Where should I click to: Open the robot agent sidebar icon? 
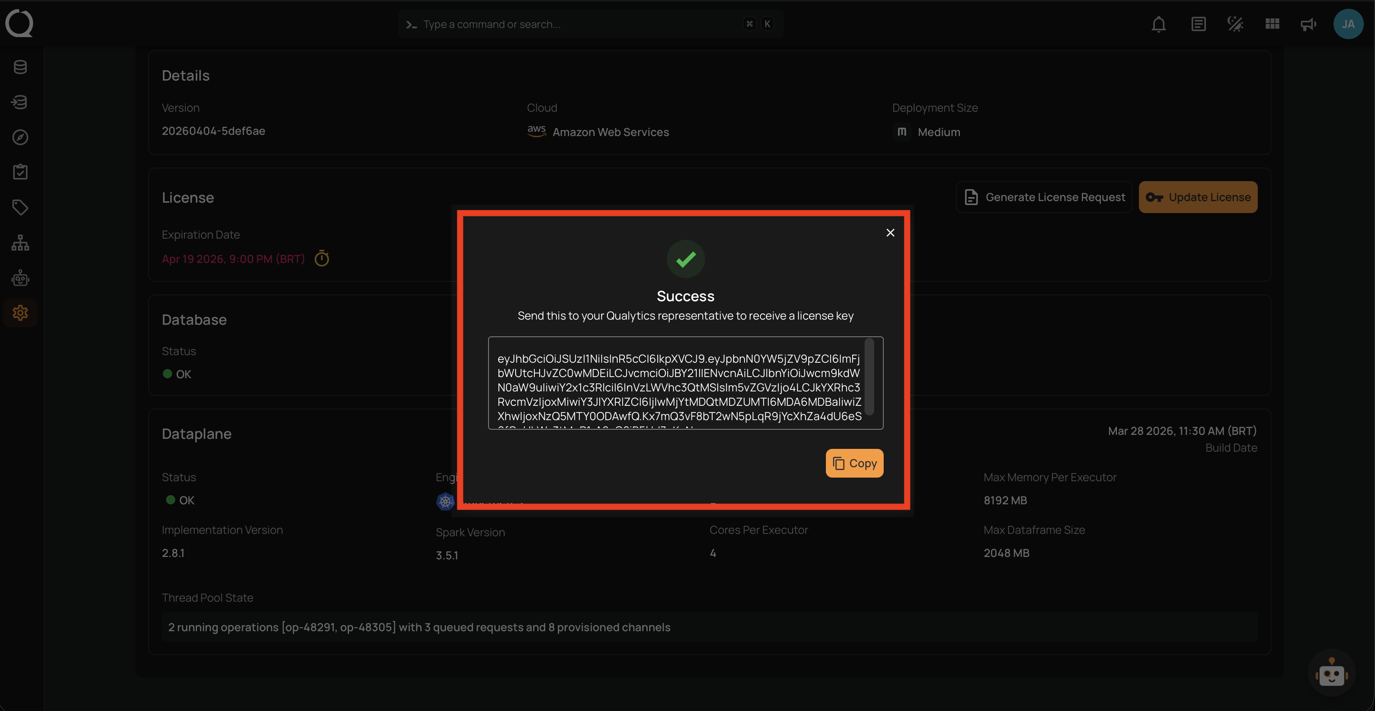pyautogui.click(x=20, y=278)
